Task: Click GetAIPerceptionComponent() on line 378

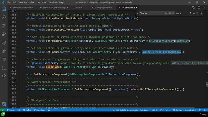Action: (160, 89)
